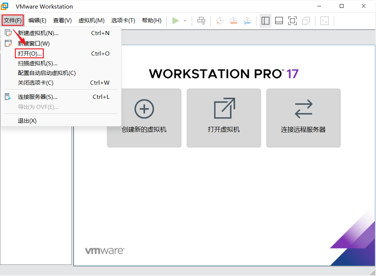This screenshot has height=276, width=376.
Task: Click the VMware Workstation title text
Action: click(44, 6)
